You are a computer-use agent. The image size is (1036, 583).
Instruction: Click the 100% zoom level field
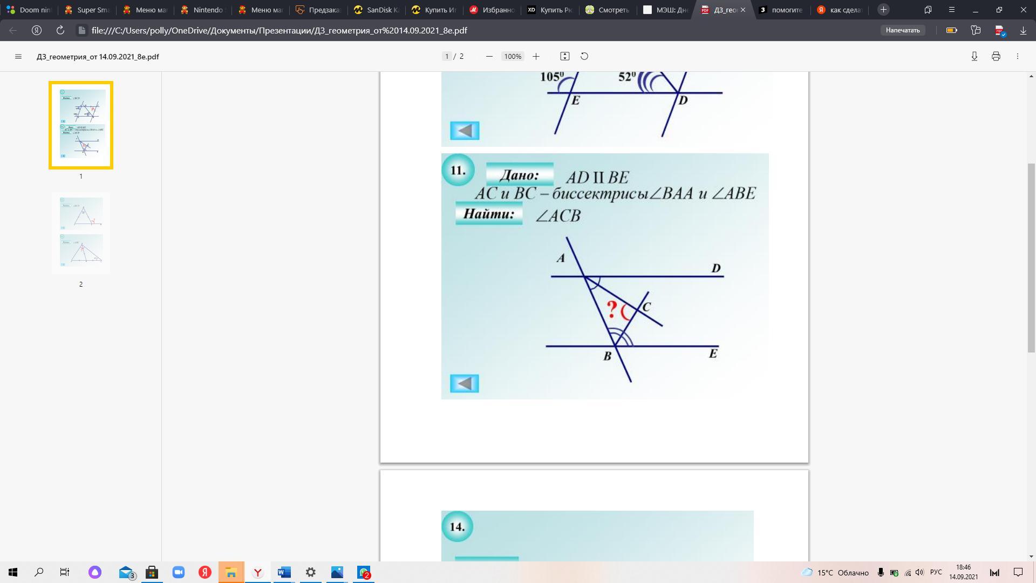click(513, 57)
